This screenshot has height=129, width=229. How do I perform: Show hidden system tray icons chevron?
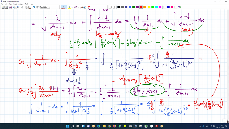point(200,126)
